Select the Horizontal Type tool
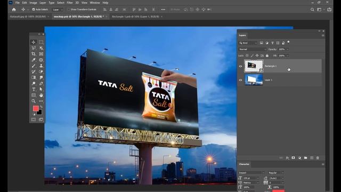The height and width of the screenshot is (192, 341). point(34,89)
